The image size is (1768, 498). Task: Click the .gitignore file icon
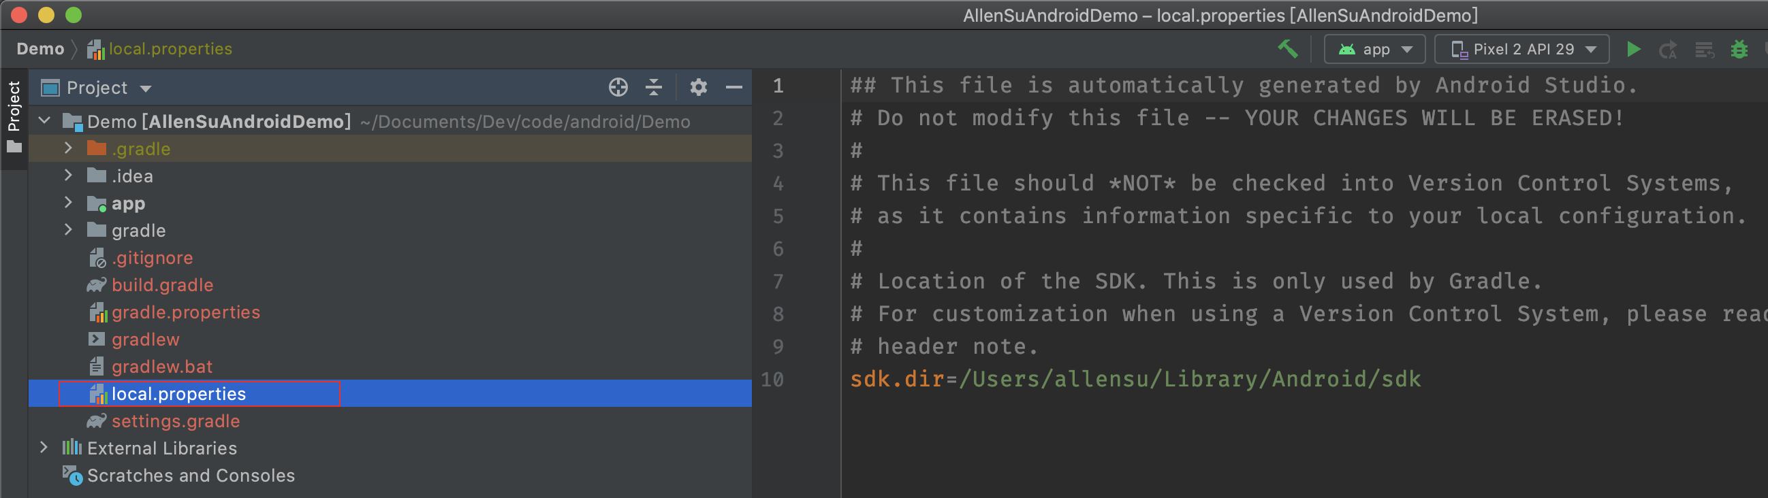(97, 258)
